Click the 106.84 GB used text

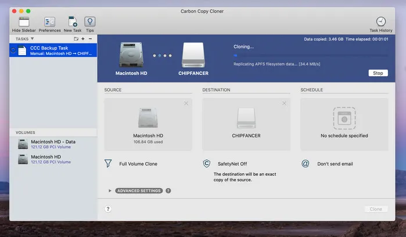[x=148, y=142]
